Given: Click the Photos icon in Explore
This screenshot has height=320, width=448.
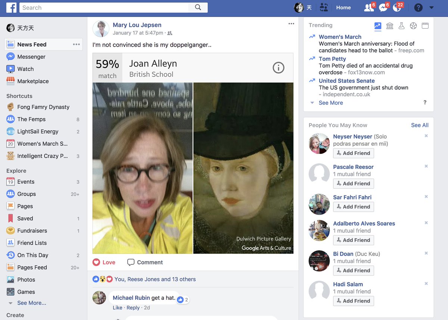Looking at the screenshot, I should (10, 280).
